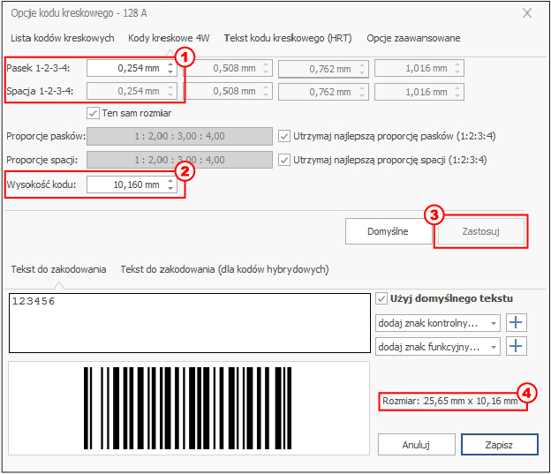The width and height of the screenshot is (551, 474).
Task: Toggle Użyj domyślnego tekstu checkbox
Action: 381,298
